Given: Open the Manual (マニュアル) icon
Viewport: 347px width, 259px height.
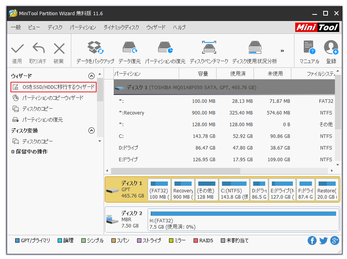Looking at the screenshot, I should 309,48.
